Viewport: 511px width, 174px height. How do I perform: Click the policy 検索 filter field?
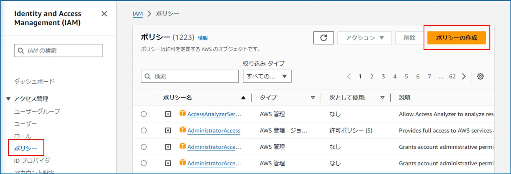pos(190,76)
